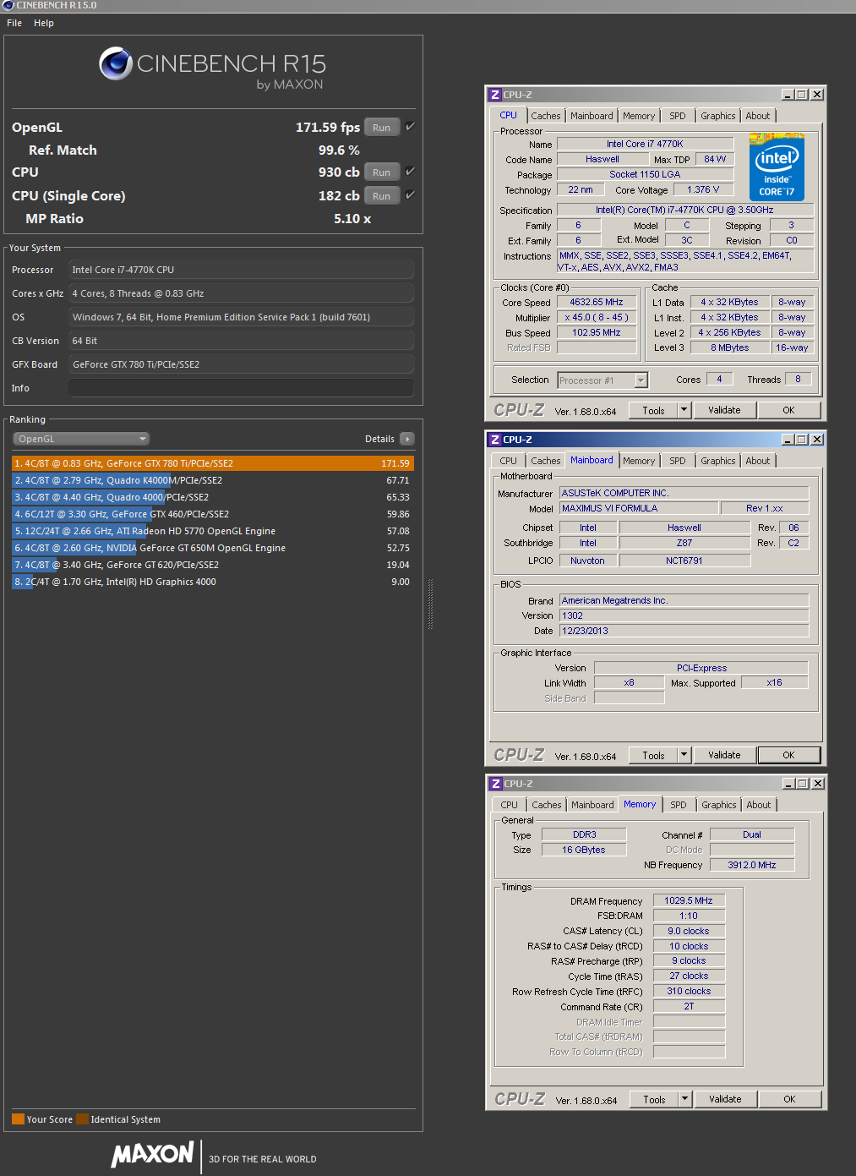Run the CPU benchmark

(x=382, y=172)
